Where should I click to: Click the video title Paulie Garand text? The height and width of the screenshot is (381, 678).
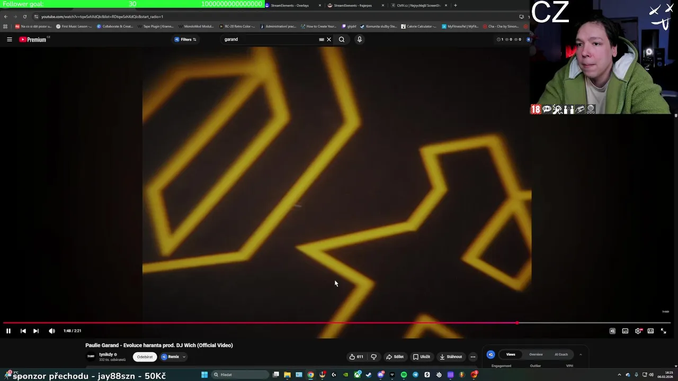tap(159, 345)
